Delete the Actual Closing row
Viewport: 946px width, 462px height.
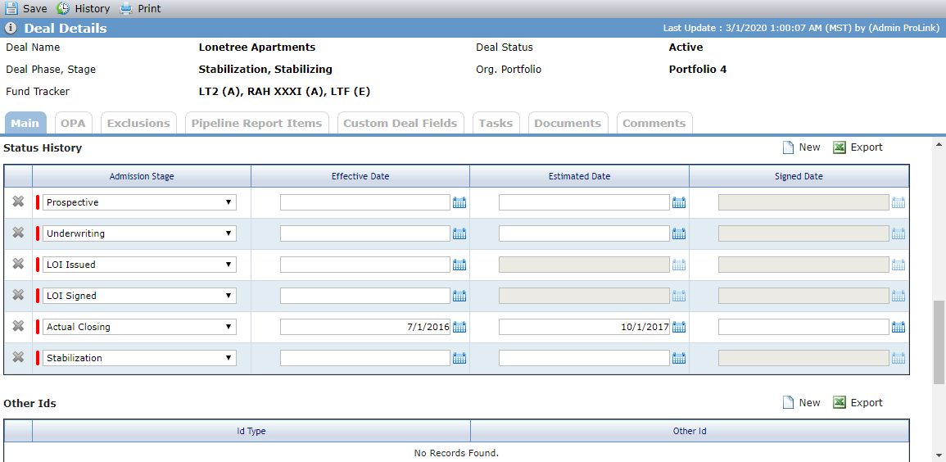point(19,326)
